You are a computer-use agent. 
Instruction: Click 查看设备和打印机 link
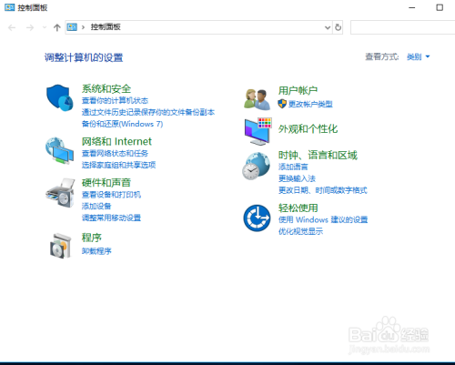pyautogui.click(x=111, y=195)
